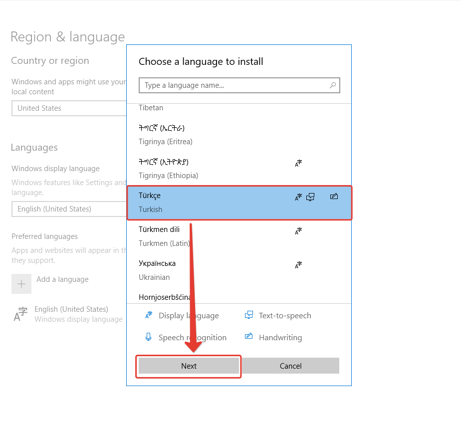Click the display language icon on Turkish row
This screenshot has height=428, width=461.
[298, 197]
